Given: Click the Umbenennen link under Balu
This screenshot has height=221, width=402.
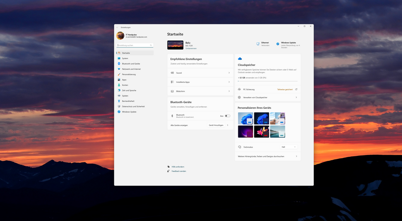Looking at the screenshot, I should pyautogui.click(x=191, y=48).
